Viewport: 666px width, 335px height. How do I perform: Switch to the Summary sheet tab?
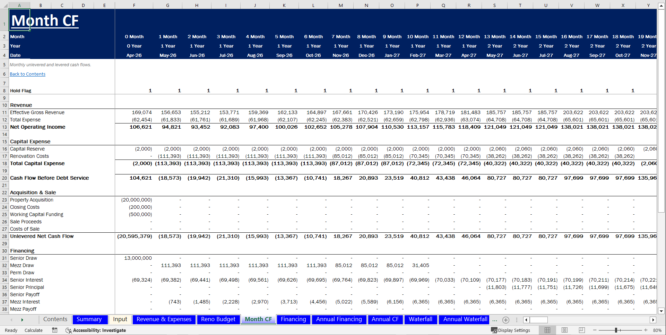90,319
